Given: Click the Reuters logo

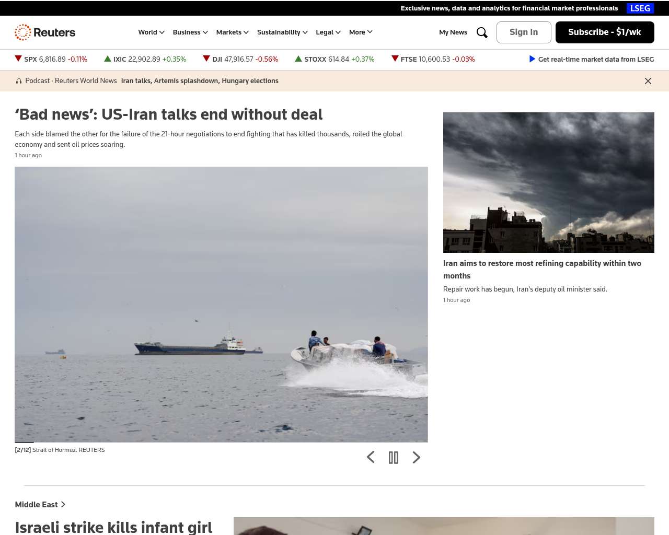Looking at the screenshot, I should [45, 32].
